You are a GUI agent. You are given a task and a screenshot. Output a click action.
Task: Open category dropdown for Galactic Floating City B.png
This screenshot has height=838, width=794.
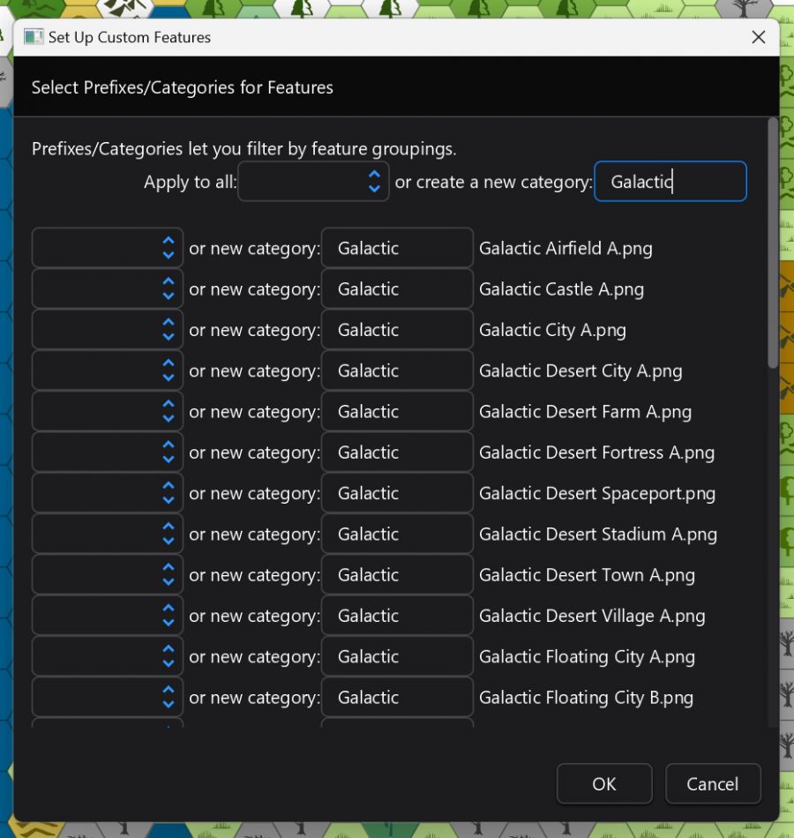[x=106, y=697]
